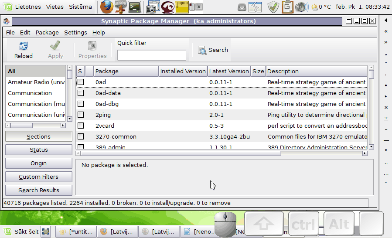Click the stamp-shaped launcher beside Firefox
This screenshot has width=392, height=238.
120,7
